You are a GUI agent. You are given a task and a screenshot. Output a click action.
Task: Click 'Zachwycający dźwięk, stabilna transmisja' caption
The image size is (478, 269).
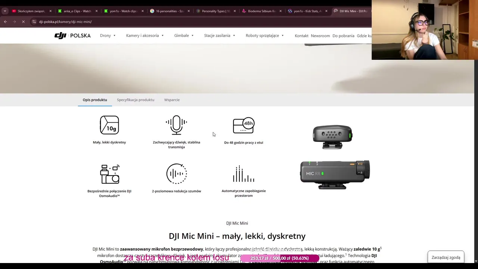(176, 145)
